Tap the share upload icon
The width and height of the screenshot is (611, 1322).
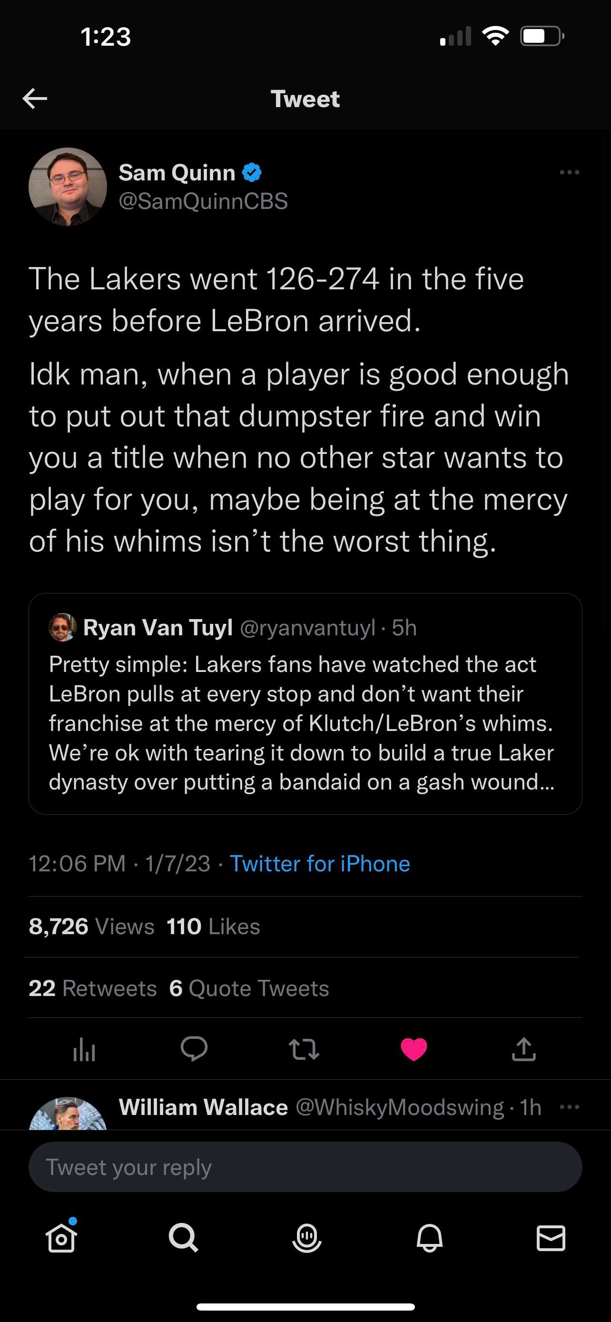tap(523, 1049)
